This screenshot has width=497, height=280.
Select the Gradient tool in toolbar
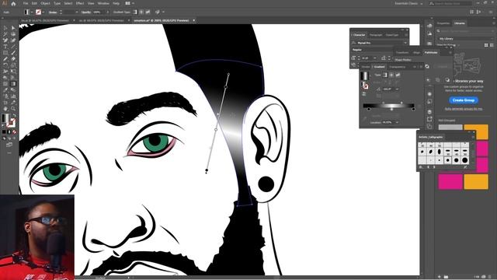(13, 84)
